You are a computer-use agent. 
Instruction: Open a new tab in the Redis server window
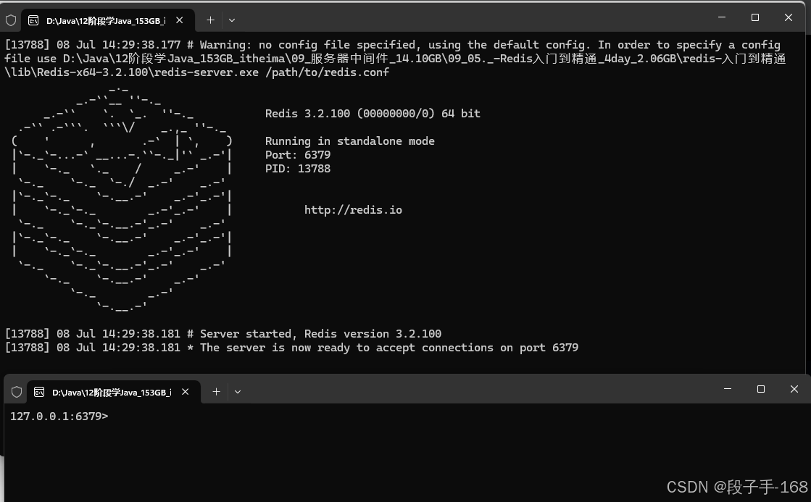point(210,20)
